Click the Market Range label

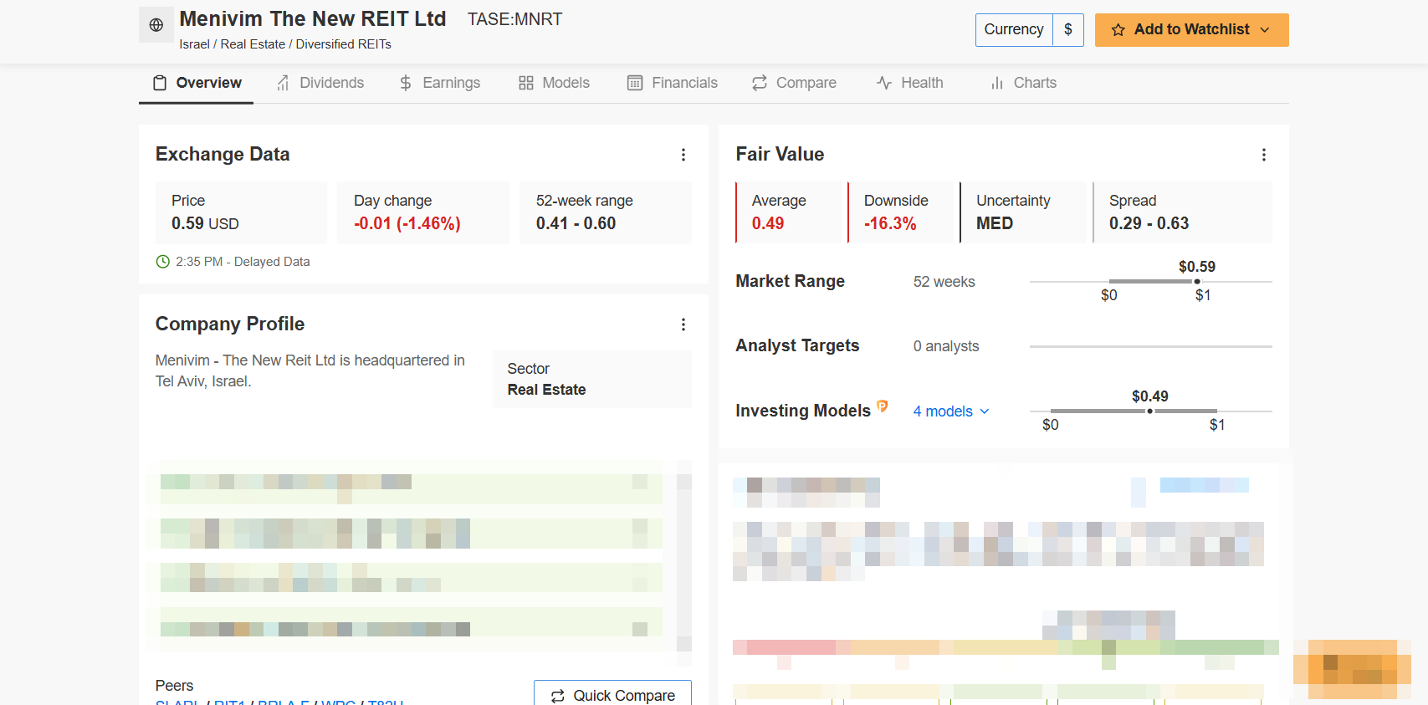point(791,281)
